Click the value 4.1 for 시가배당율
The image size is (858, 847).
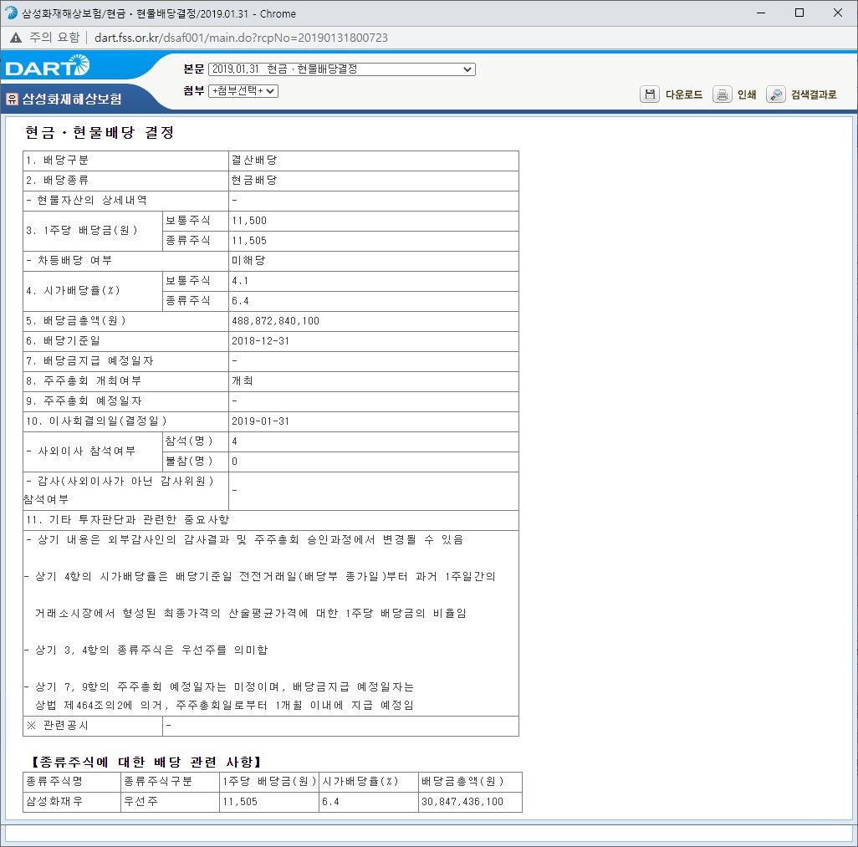tap(240, 281)
